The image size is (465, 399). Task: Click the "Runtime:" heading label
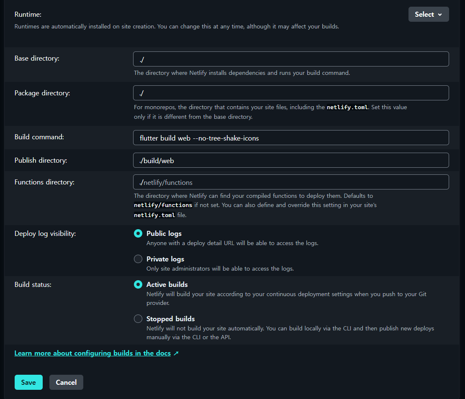click(x=28, y=14)
